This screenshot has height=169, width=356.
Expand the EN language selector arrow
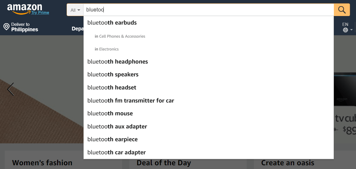(x=351, y=30)
